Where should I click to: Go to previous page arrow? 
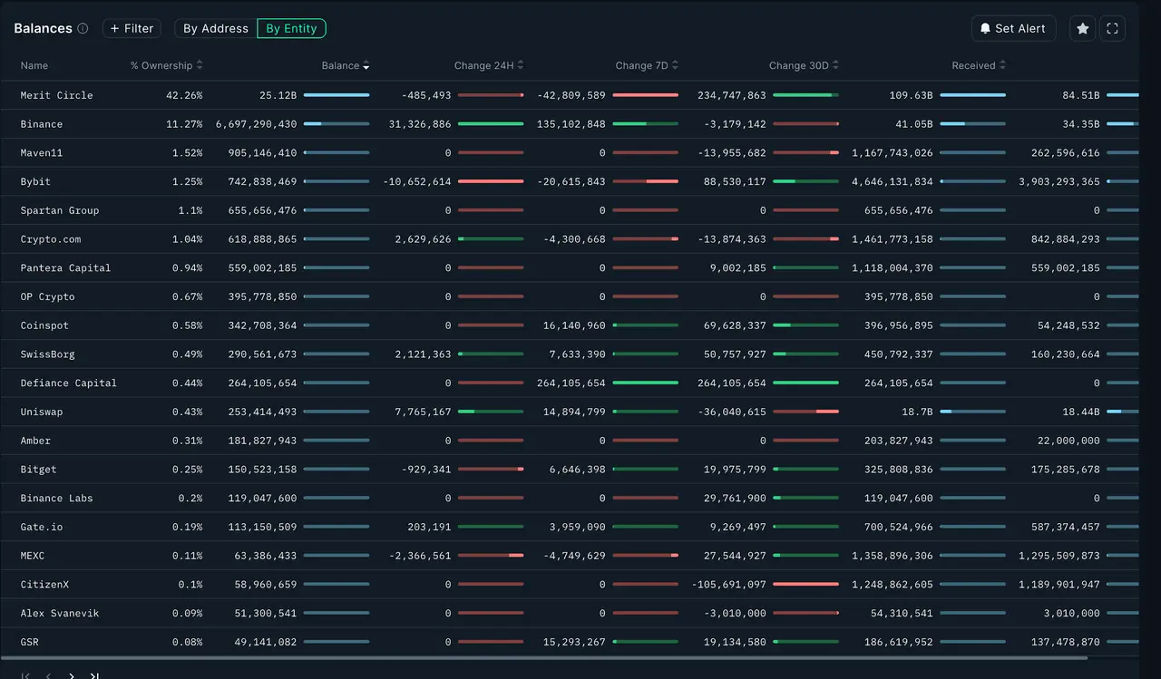[48, 675]
